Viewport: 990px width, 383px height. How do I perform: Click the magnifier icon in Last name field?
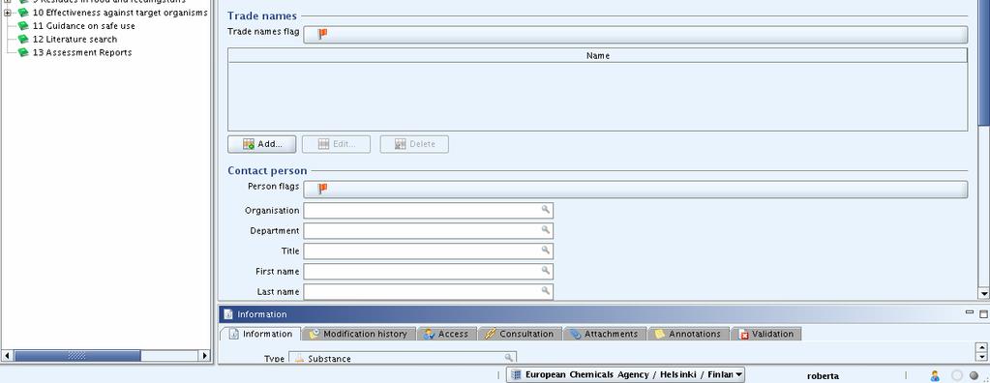pos(546,291)
